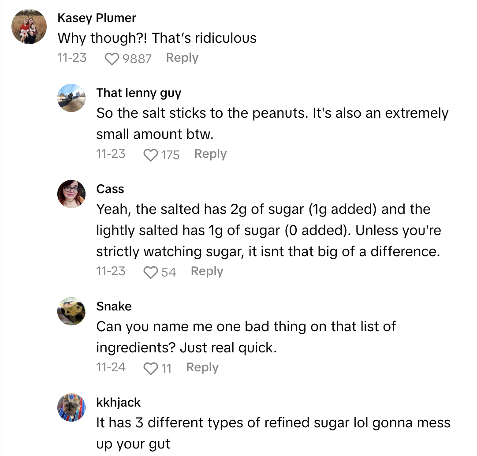Open the Kasey Plumer username link
The height and width of the screenshot is (456, 477).
point(97,18)
